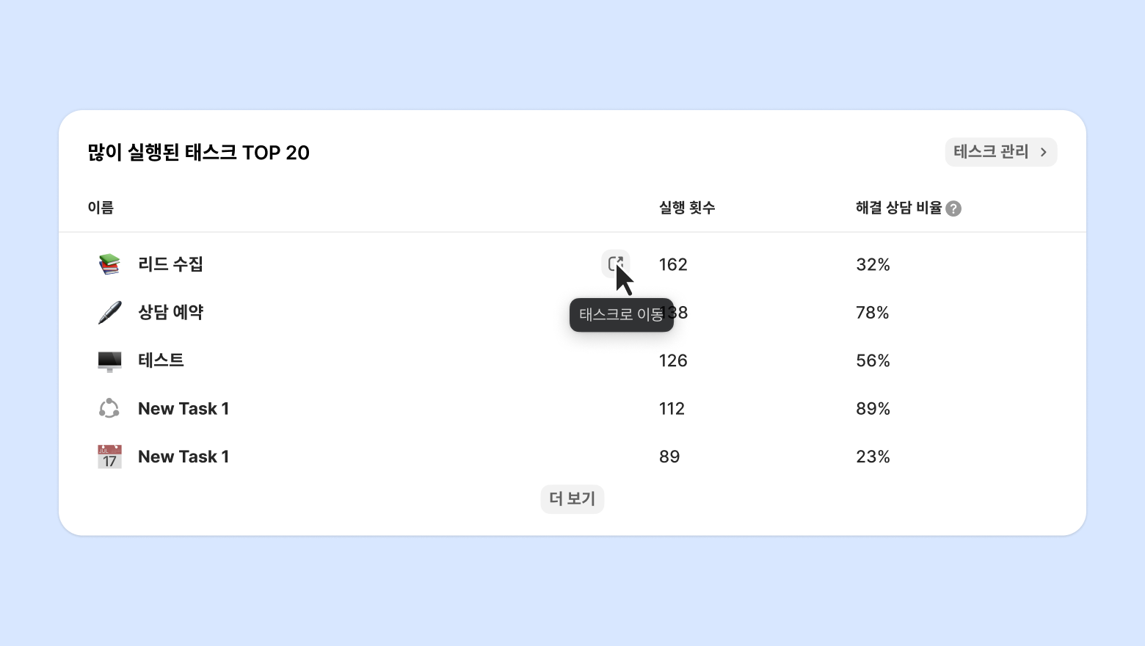Click the help icon beside 해결 상담 비율
The height and width of the screenshot is (646, 1145).
coord(953,208)
